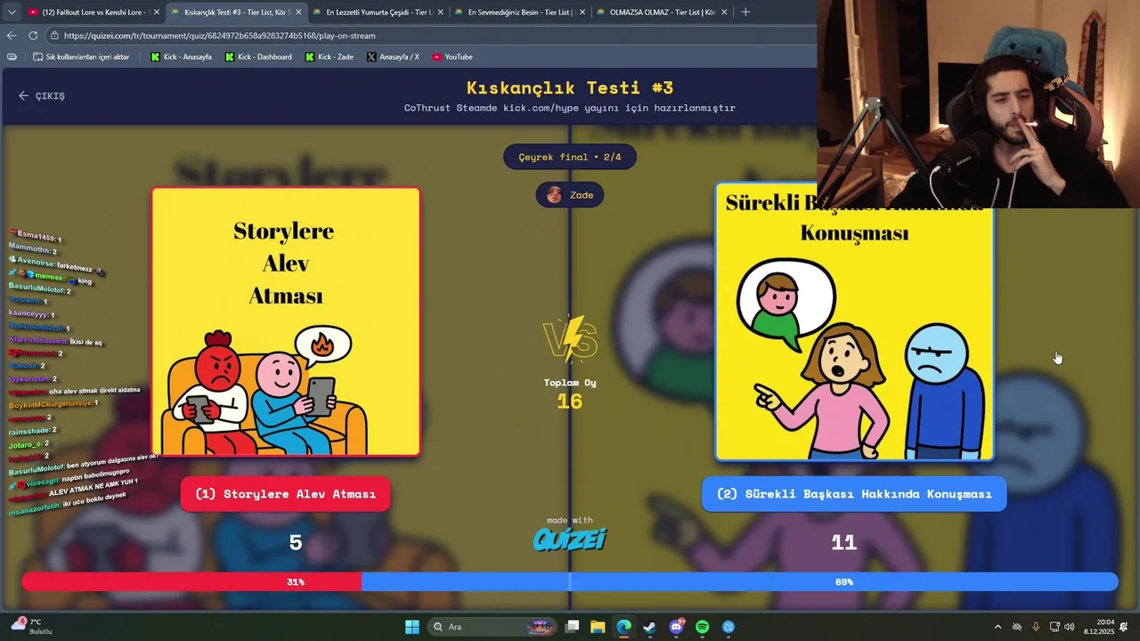Vote (2) Sürekli Başkası Hakkında Konuşması button

click(854, 494)
